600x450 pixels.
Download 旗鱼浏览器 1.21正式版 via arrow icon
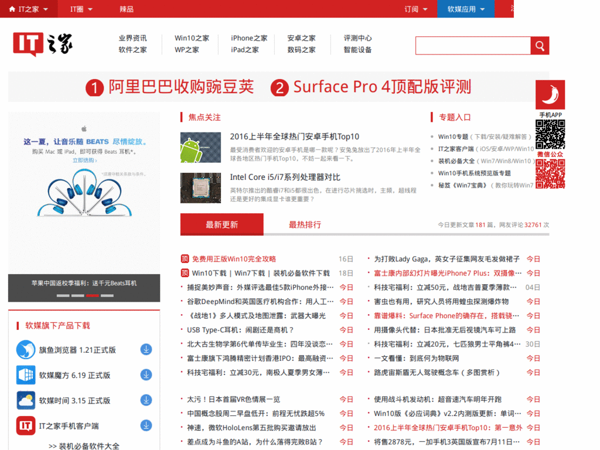pos(146,349)
